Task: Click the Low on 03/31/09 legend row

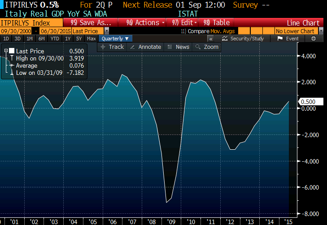Action: [48, 73]
